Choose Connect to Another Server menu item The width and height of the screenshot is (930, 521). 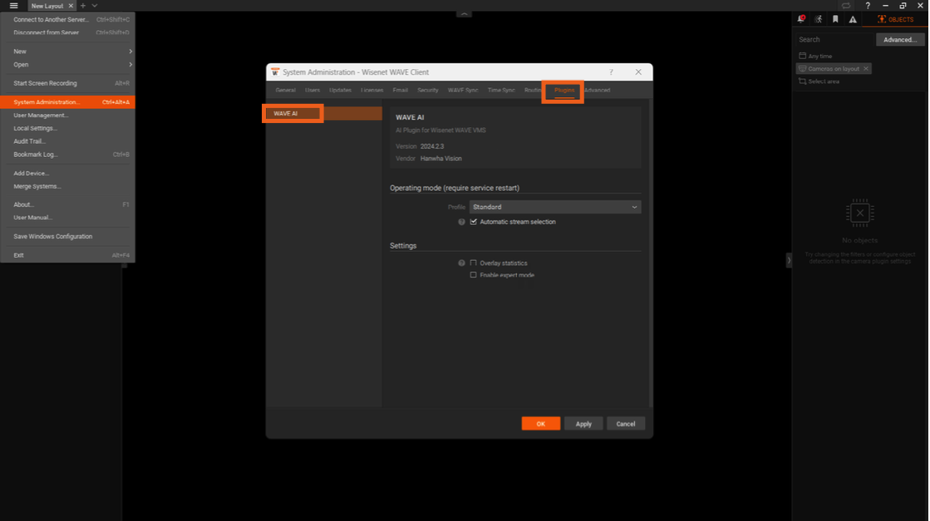pos(67,20)
